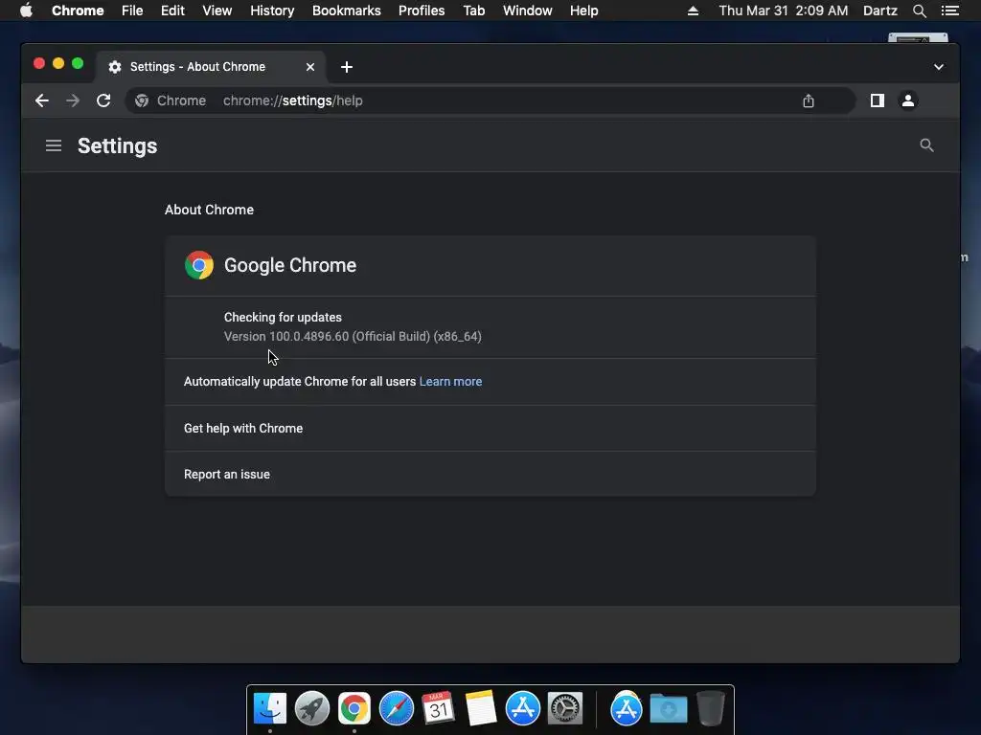This screenshot has height=735, width=981.
Task: Open Spotlight search in menu bar
Action: pos(919,11)
